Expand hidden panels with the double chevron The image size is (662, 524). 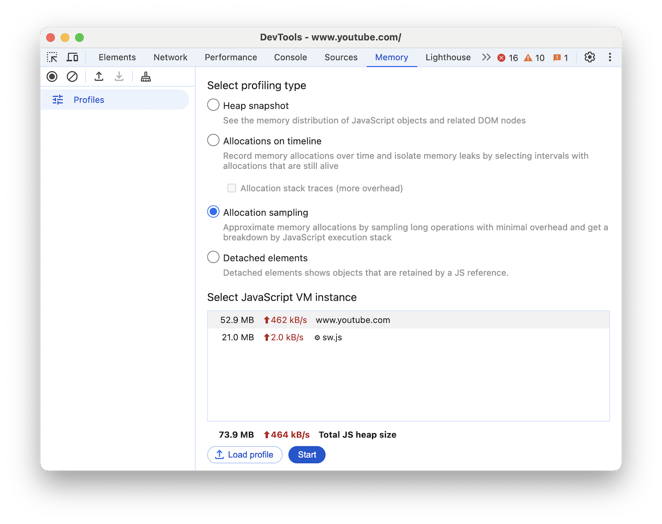486,57
